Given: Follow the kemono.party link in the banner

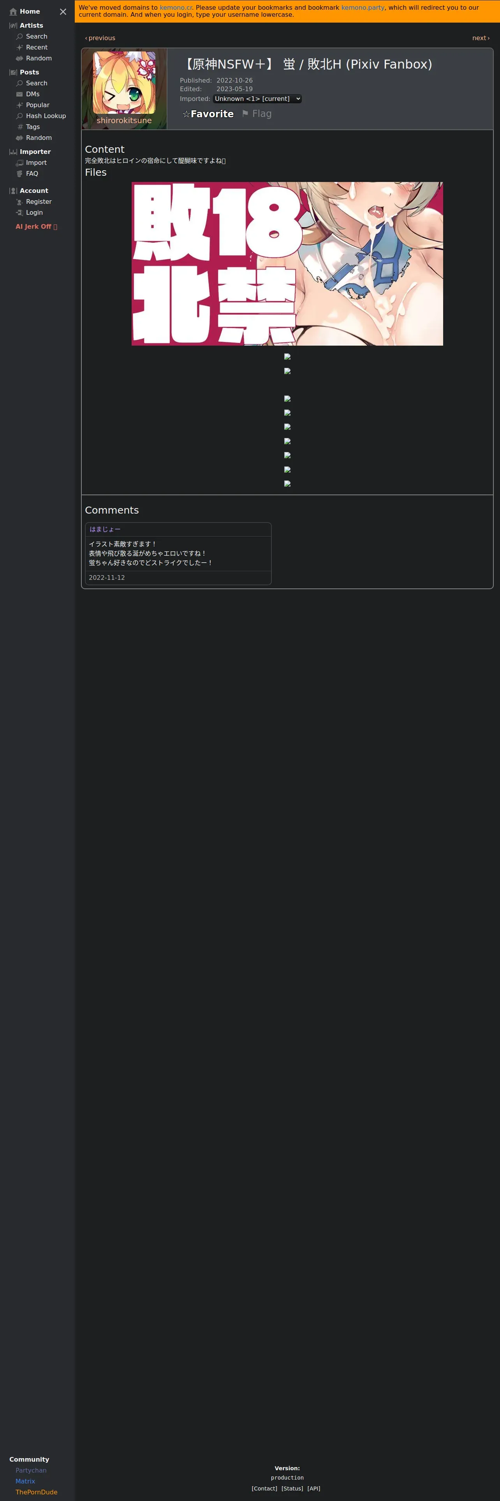Looking at the screenshot, I should tap(363, 7).
